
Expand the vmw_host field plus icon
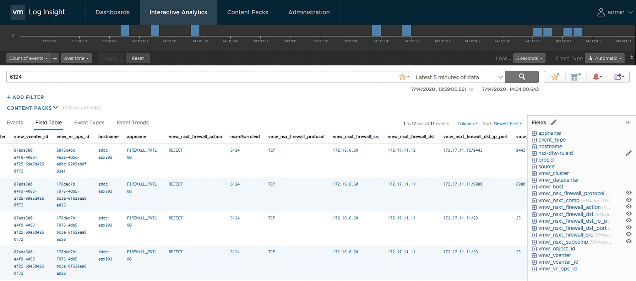534,187
